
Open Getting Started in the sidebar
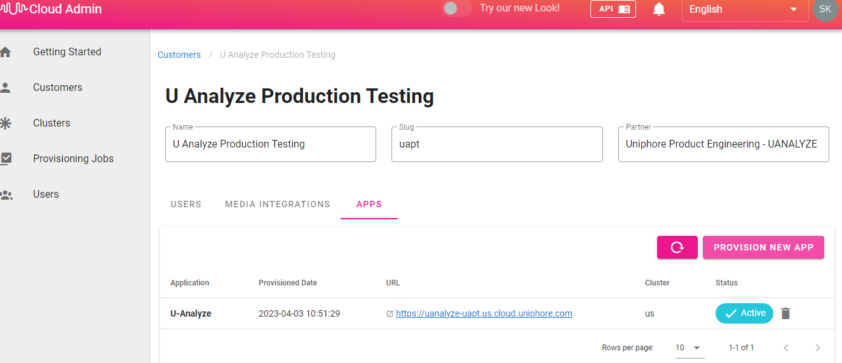coord(67,52)
